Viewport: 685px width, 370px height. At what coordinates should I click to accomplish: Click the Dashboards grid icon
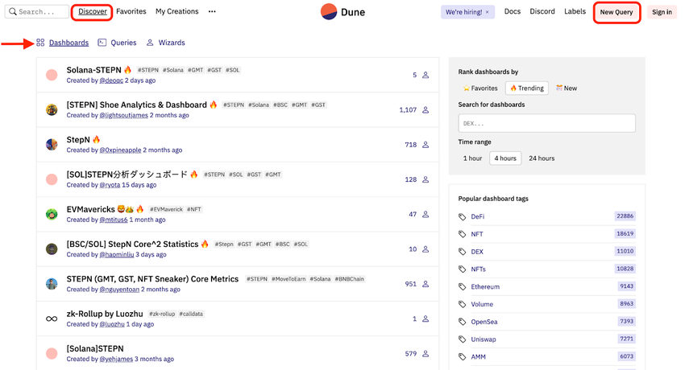pos(40,43)
